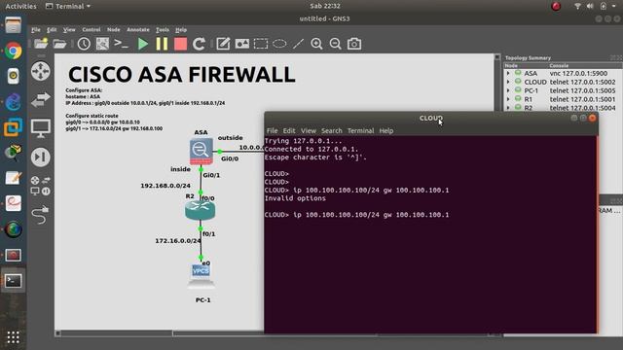Select the Insert picture tool

point(242,44)
